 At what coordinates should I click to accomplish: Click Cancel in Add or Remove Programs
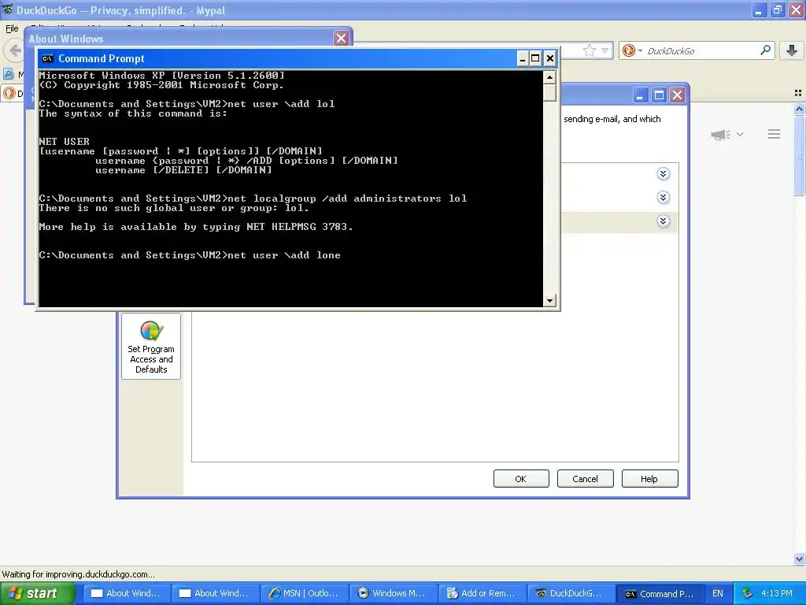pyautogui.click(x=585, y=479)
